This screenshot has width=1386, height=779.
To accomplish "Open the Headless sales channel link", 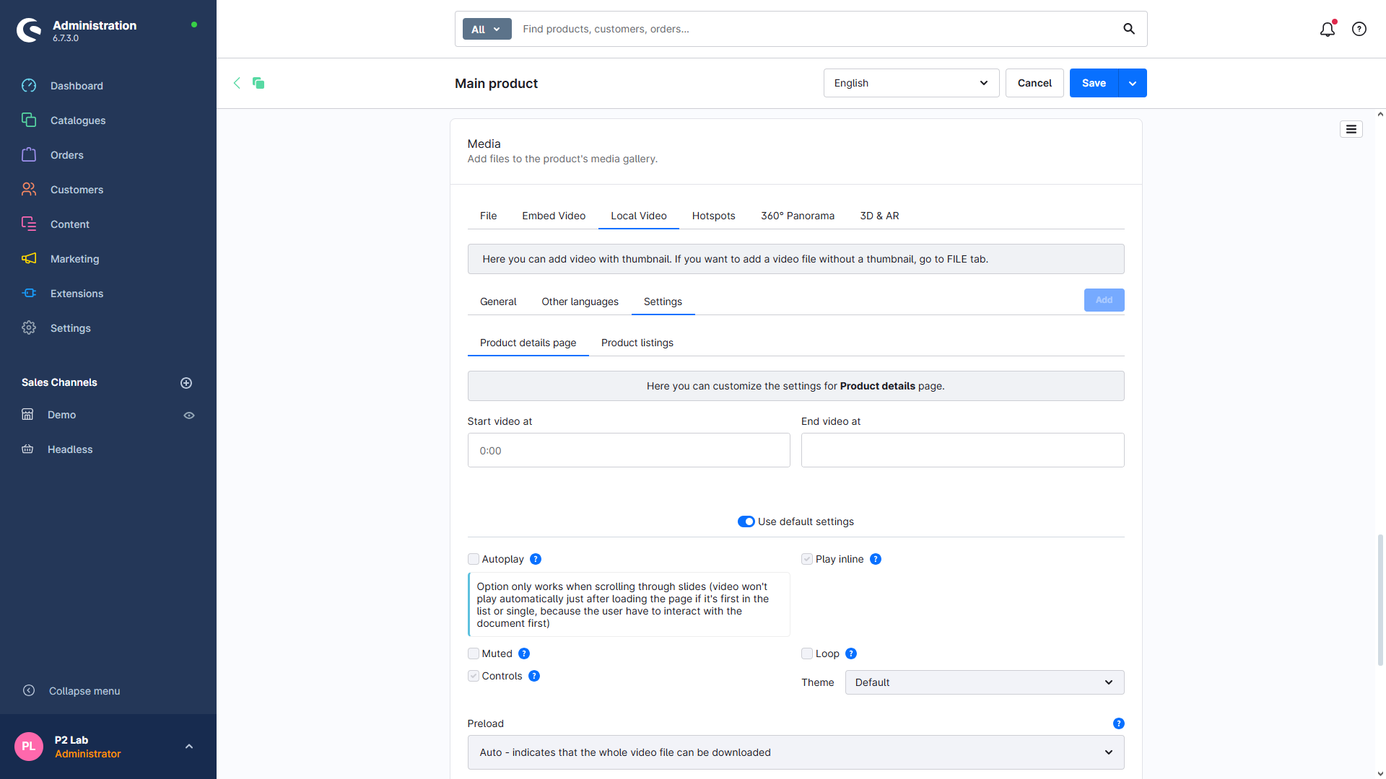I will (70, 449).
